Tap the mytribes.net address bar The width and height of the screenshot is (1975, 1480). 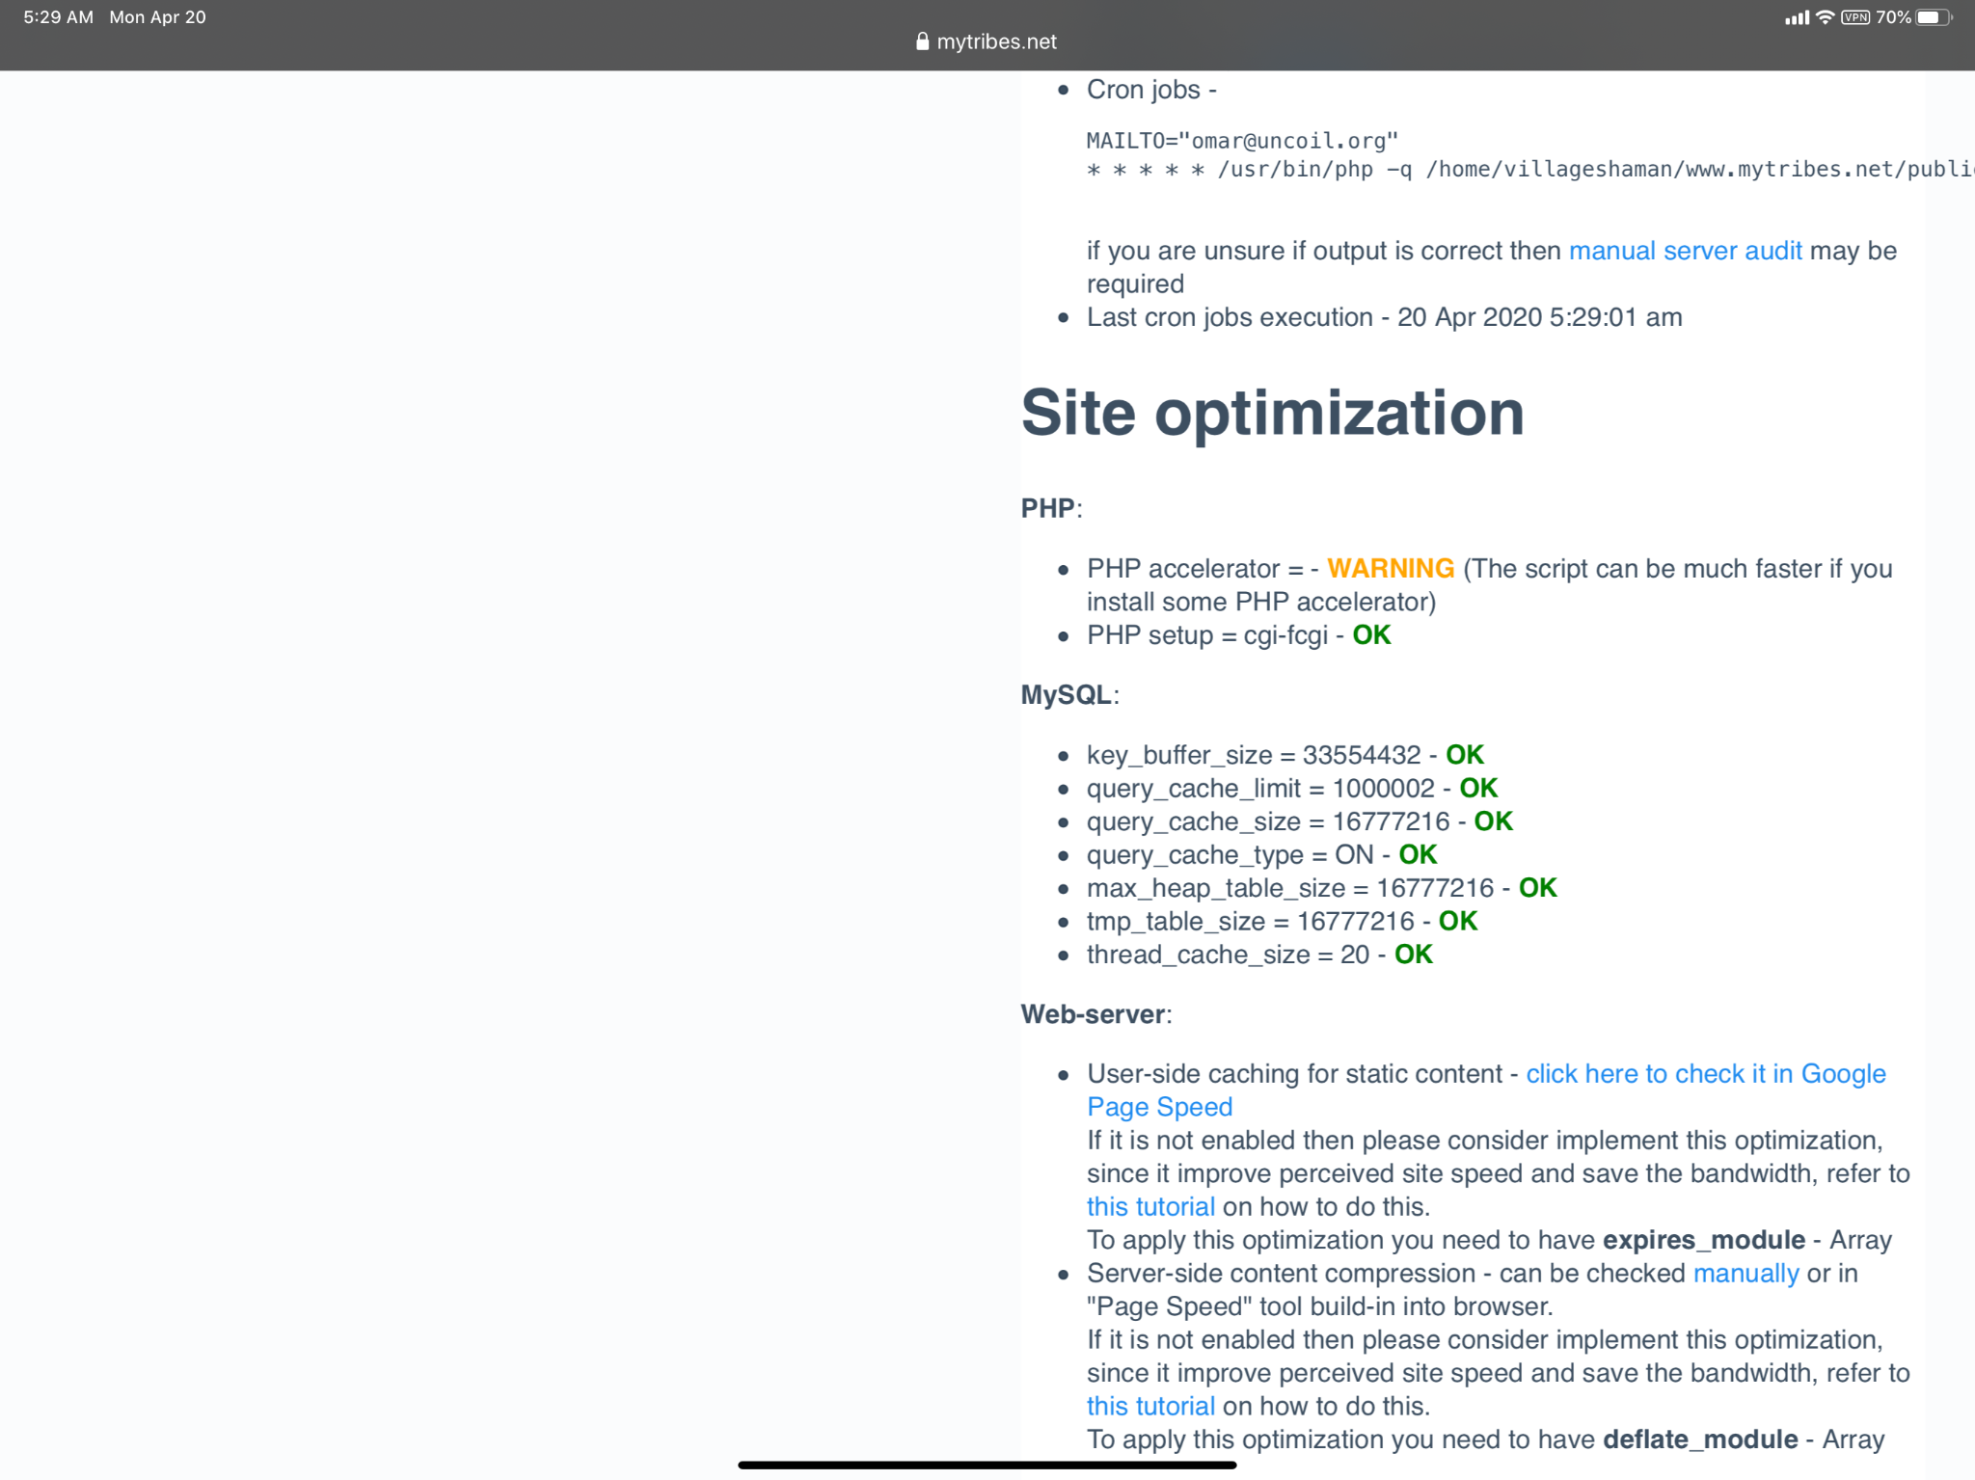(996, 41)
